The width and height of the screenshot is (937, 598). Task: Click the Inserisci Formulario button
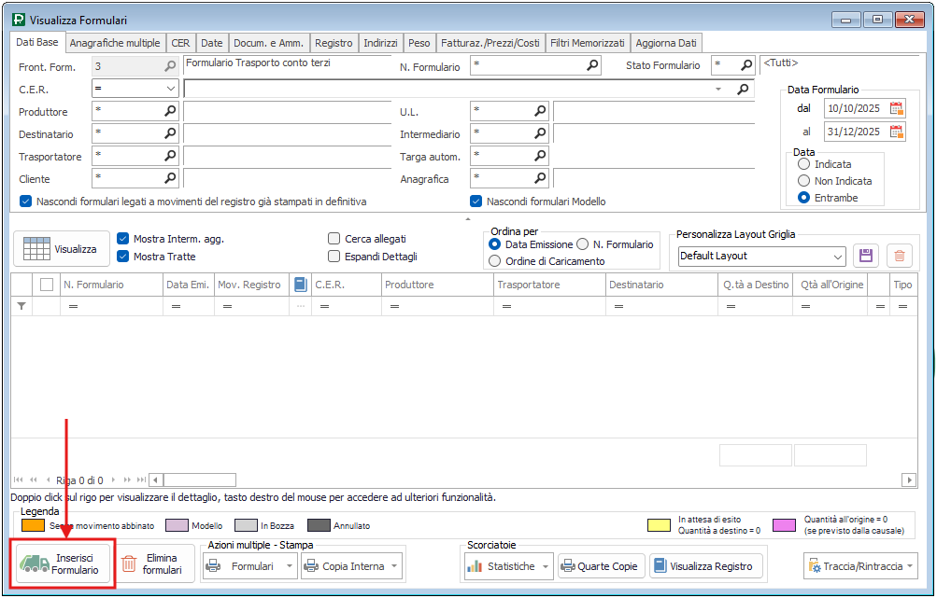click(x=64, y=563)
